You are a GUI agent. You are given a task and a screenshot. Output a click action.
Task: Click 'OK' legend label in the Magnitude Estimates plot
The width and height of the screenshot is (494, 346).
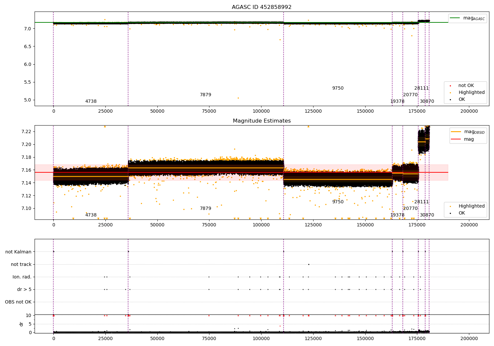pyautogui.click(x=462, y=213)
